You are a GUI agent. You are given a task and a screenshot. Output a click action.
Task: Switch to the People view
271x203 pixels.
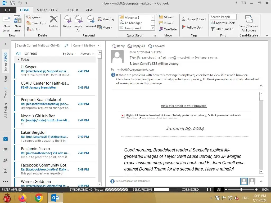[x=6, y=160]
